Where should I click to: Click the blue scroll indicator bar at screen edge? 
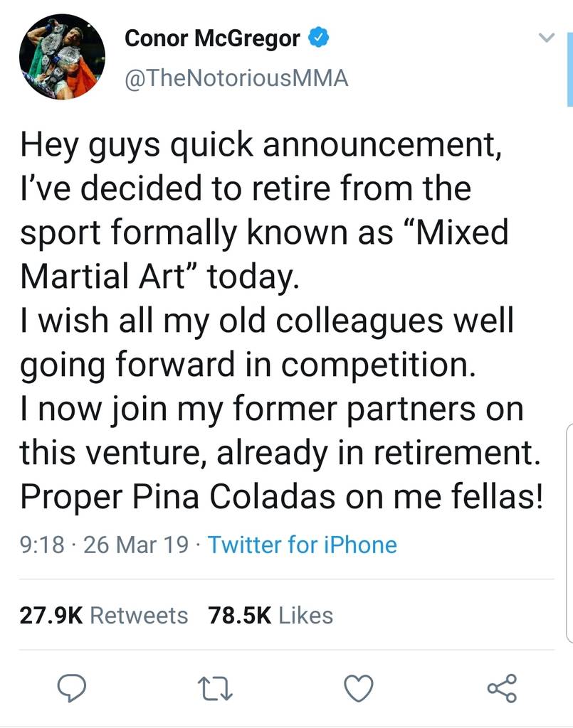tap(569, 70)
